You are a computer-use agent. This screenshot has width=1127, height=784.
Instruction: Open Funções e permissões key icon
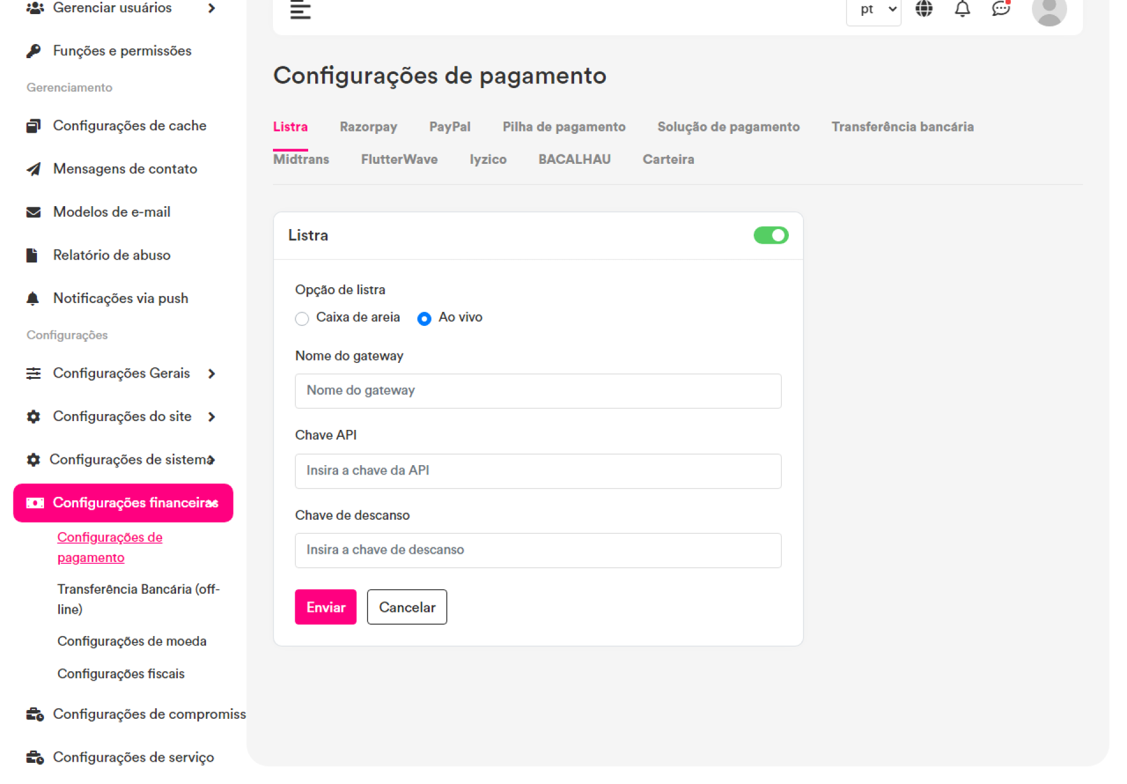coord(33,51)
